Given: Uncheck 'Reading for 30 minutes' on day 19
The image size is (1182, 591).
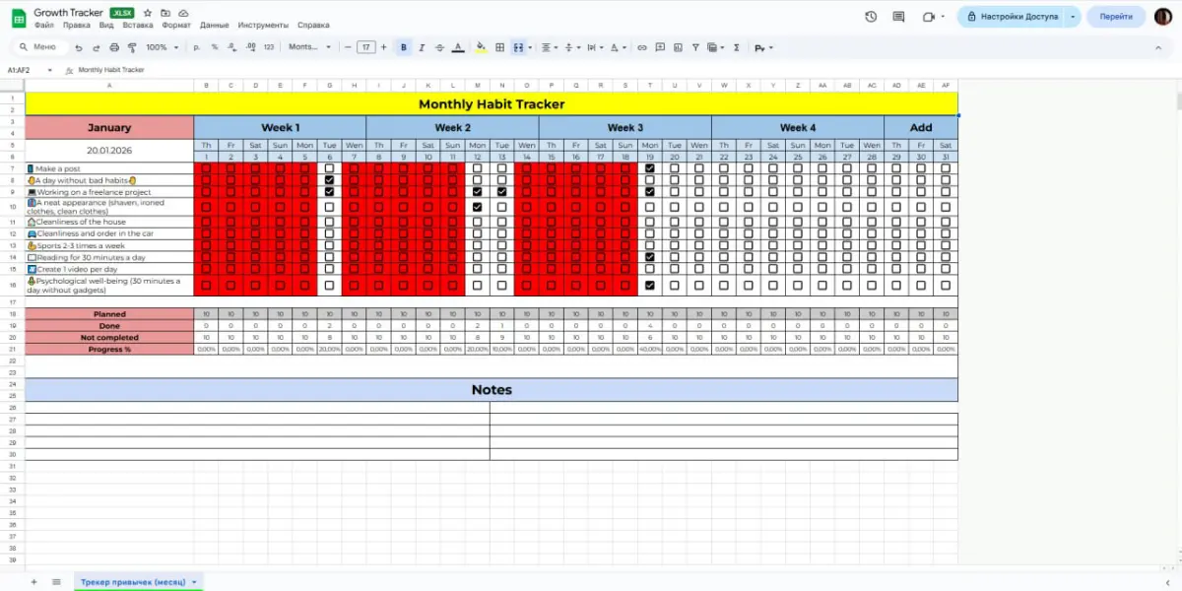Looking at the screenshot, I should [649, 257].
